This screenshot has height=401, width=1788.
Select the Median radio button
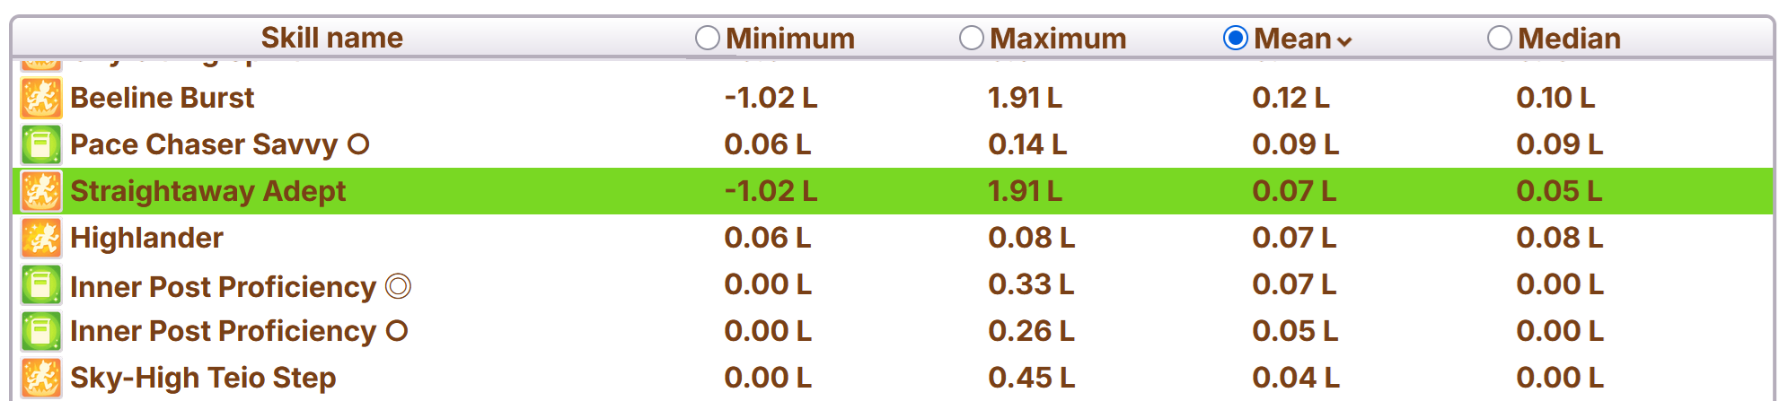[1500, 38]
